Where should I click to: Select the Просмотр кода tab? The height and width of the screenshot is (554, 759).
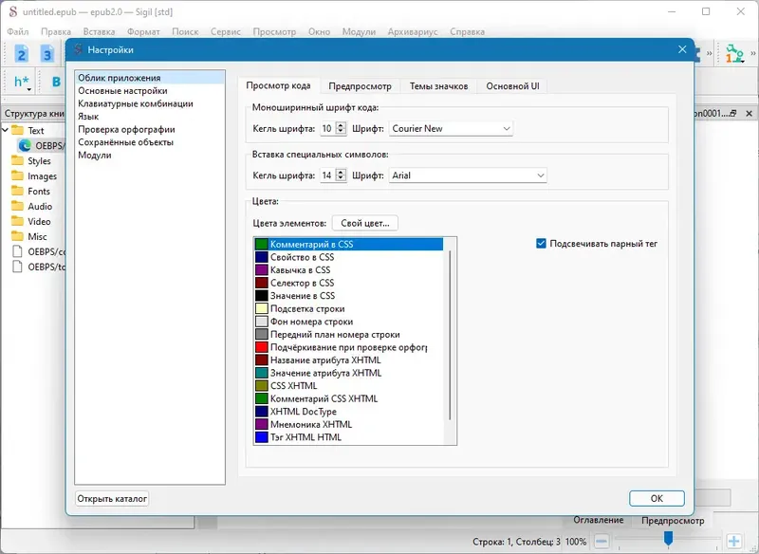(x=278, y=85)
